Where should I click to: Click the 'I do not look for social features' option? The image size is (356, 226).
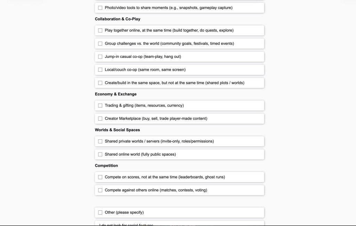126,224
